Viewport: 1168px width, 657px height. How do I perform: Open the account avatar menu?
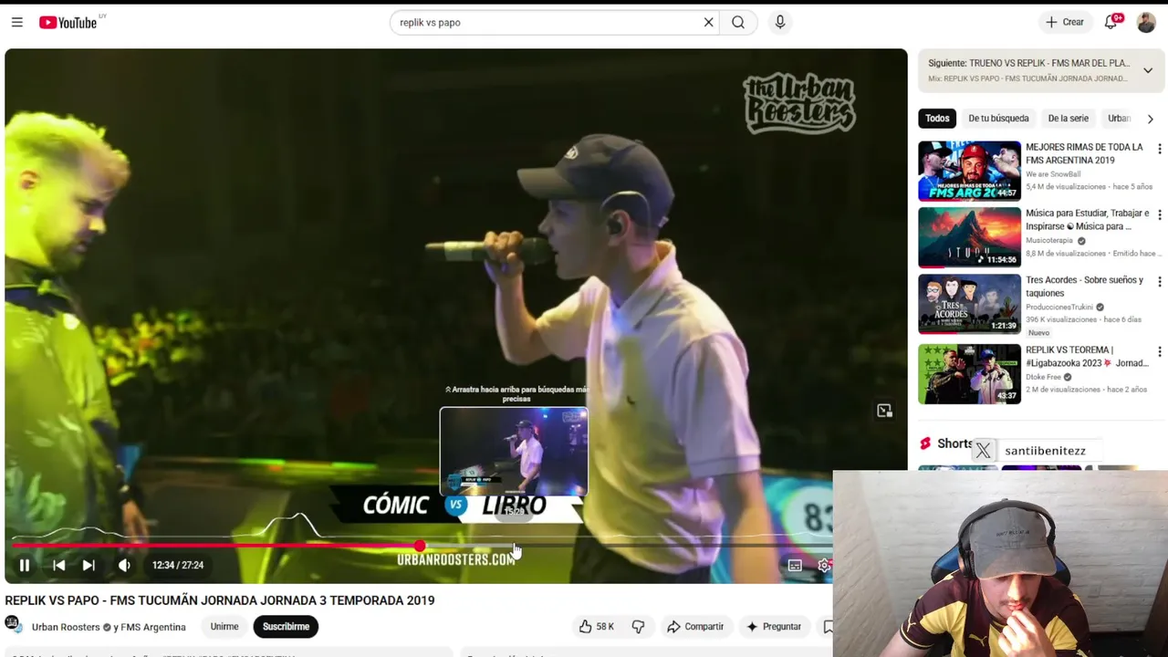(1146, 23)
